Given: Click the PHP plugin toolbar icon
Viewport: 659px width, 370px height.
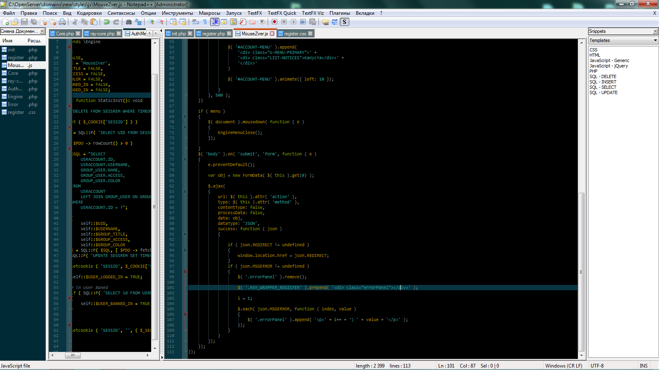Looking at the screenshot, I should coord(335,22).
